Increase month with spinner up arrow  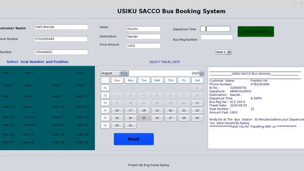pos(126,72)
